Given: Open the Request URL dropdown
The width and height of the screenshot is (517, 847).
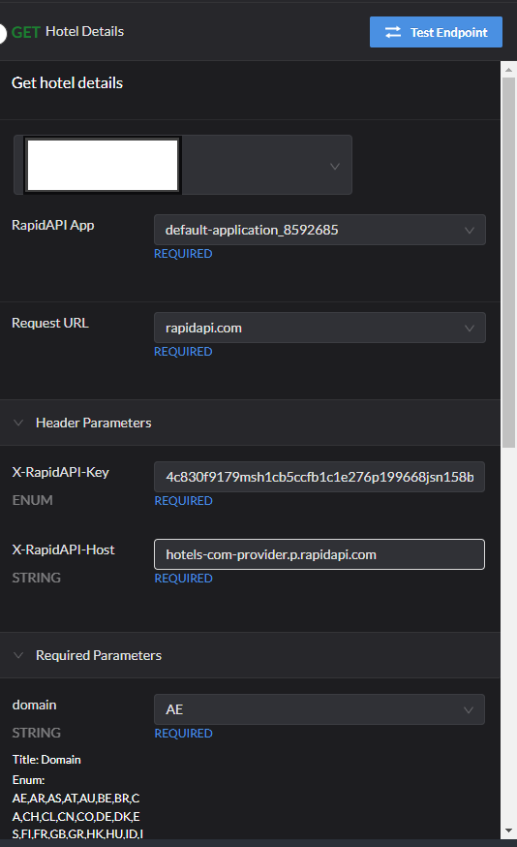Looking at the screenshot, I should click(x=319, y=328).
